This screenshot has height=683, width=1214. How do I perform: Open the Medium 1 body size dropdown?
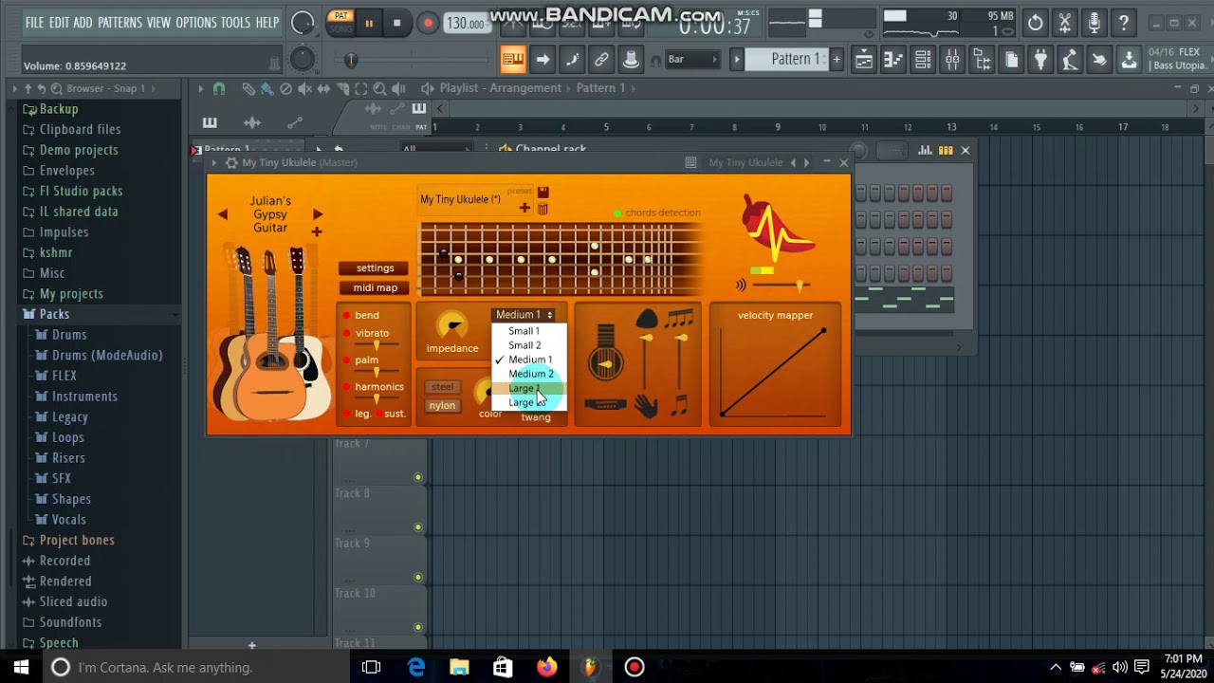(524, 315)
